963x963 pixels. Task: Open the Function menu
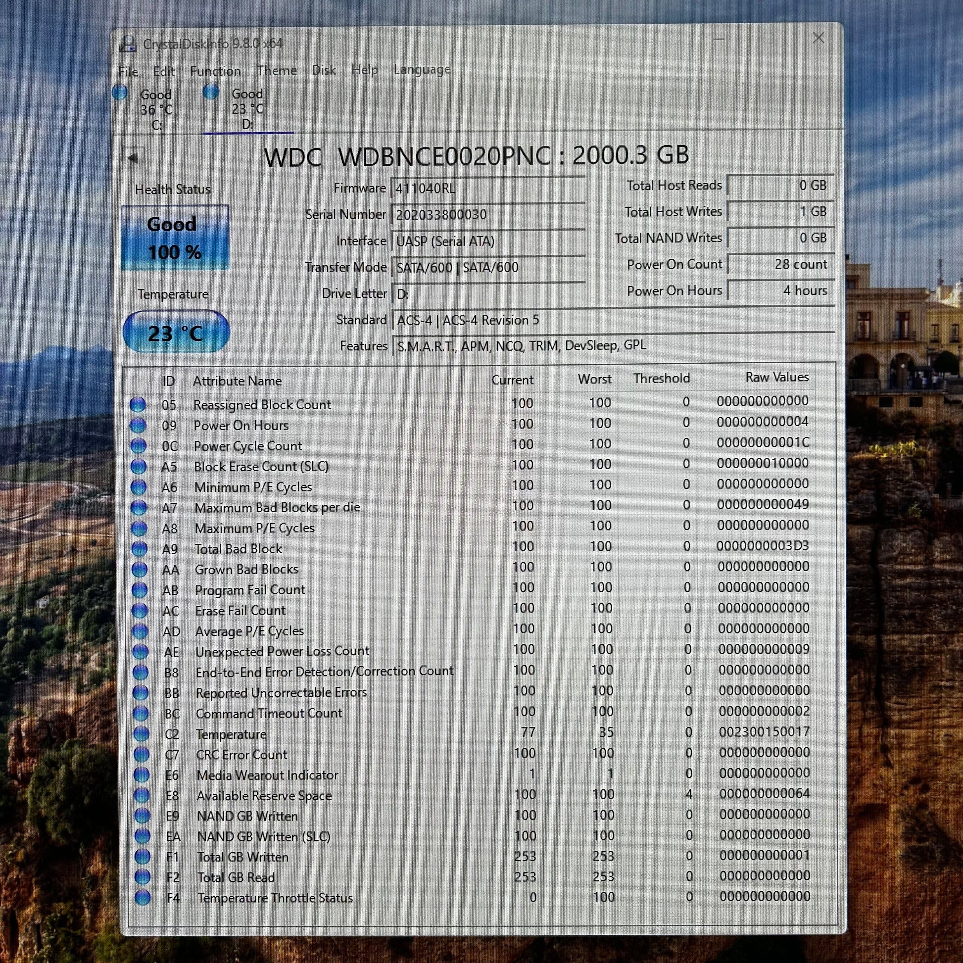215,71
